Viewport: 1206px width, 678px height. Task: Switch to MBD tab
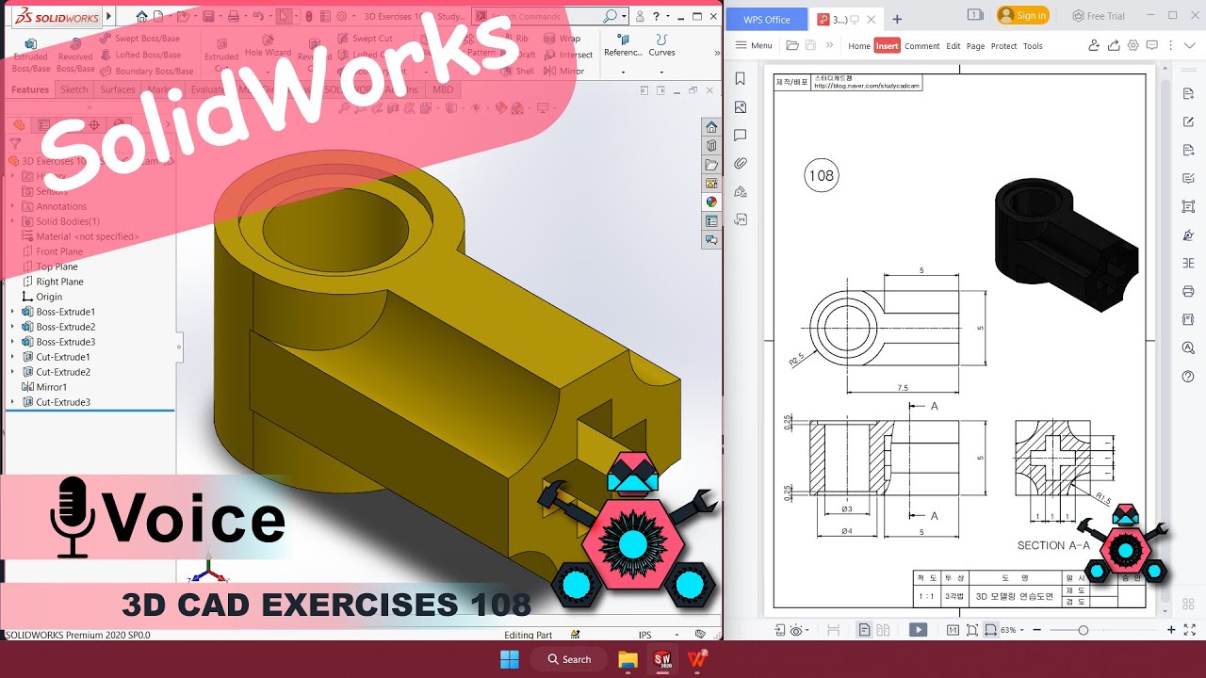(441, 90)
